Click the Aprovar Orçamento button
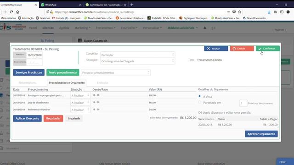The image size is (294, 165). tap(261, 134)
